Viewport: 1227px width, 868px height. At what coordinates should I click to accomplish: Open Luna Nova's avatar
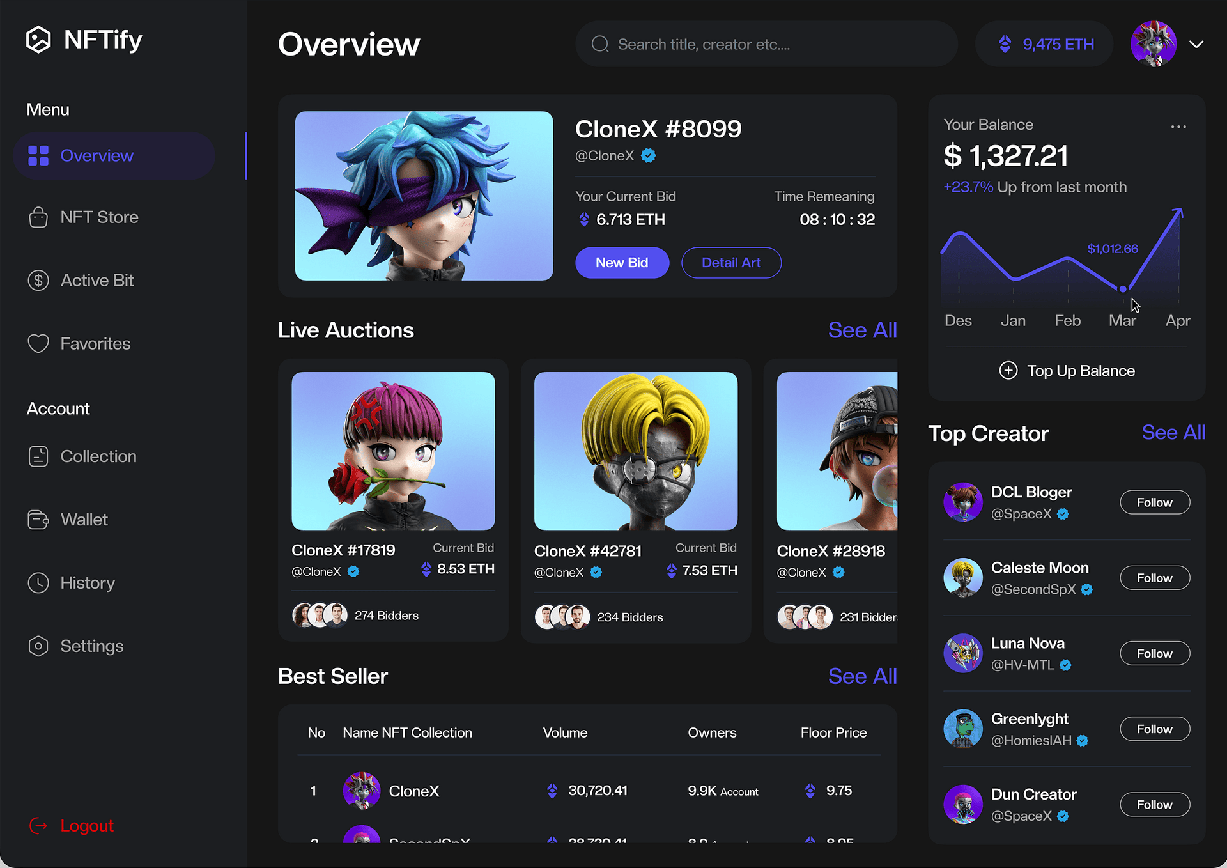[963, 653]
